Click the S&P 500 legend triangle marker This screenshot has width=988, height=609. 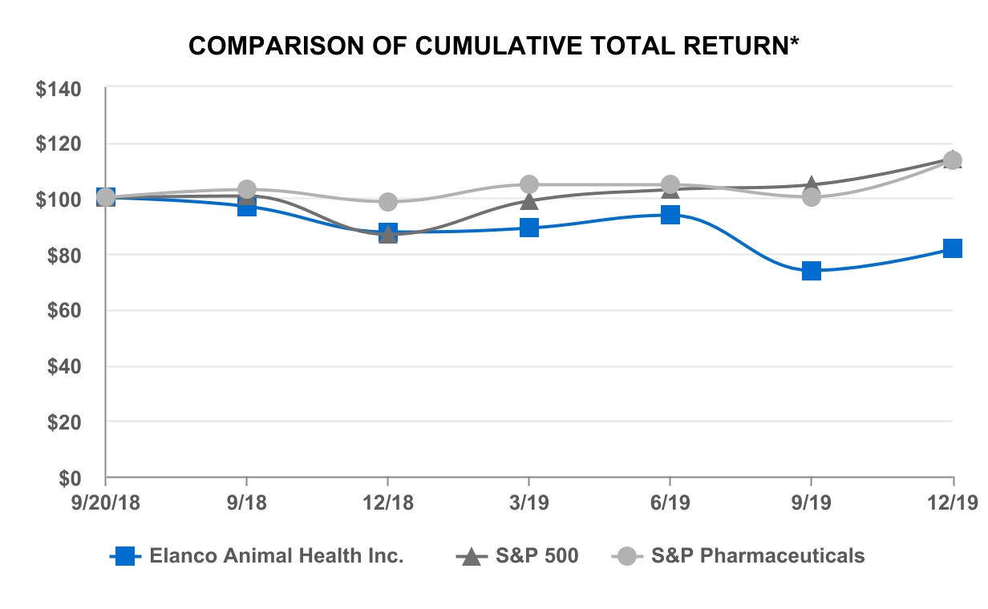coord(471,556)
